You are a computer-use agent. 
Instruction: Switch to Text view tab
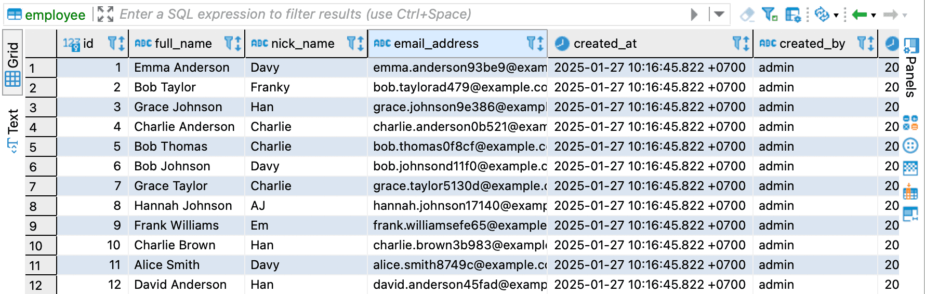tap(13, 130)
